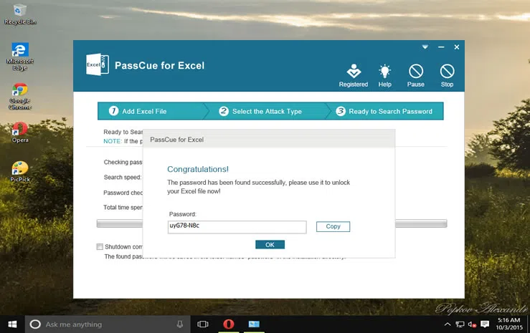Image resolution: width=530 pixels, height=333 pixels.
Task: Open PicPick desktop shortcut
Action: coord(20,172)
